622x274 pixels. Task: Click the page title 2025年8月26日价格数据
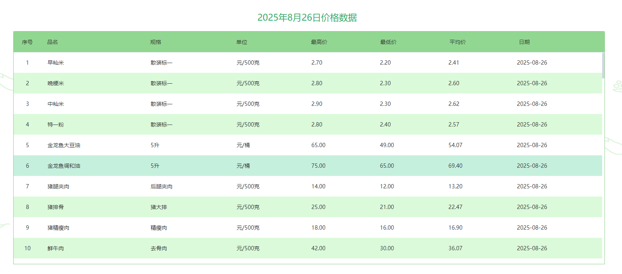307,18
